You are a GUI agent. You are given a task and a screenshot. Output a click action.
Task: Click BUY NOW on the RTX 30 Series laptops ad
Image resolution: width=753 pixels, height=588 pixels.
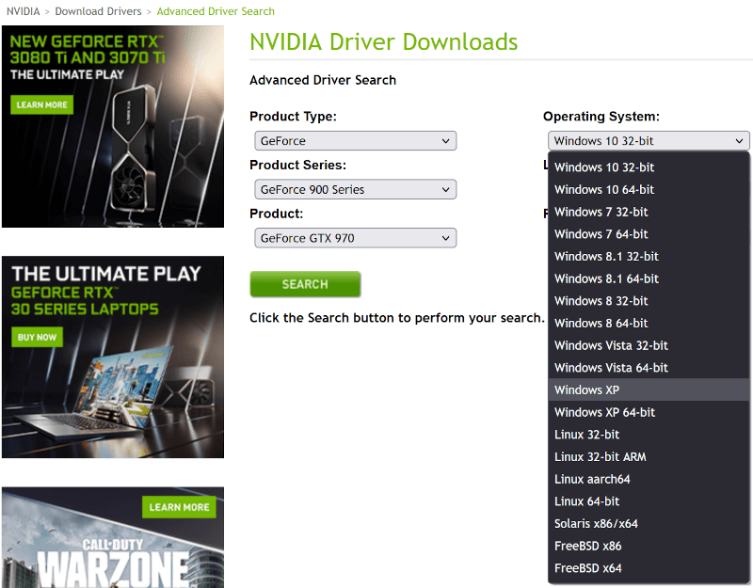tap(36, 337)
